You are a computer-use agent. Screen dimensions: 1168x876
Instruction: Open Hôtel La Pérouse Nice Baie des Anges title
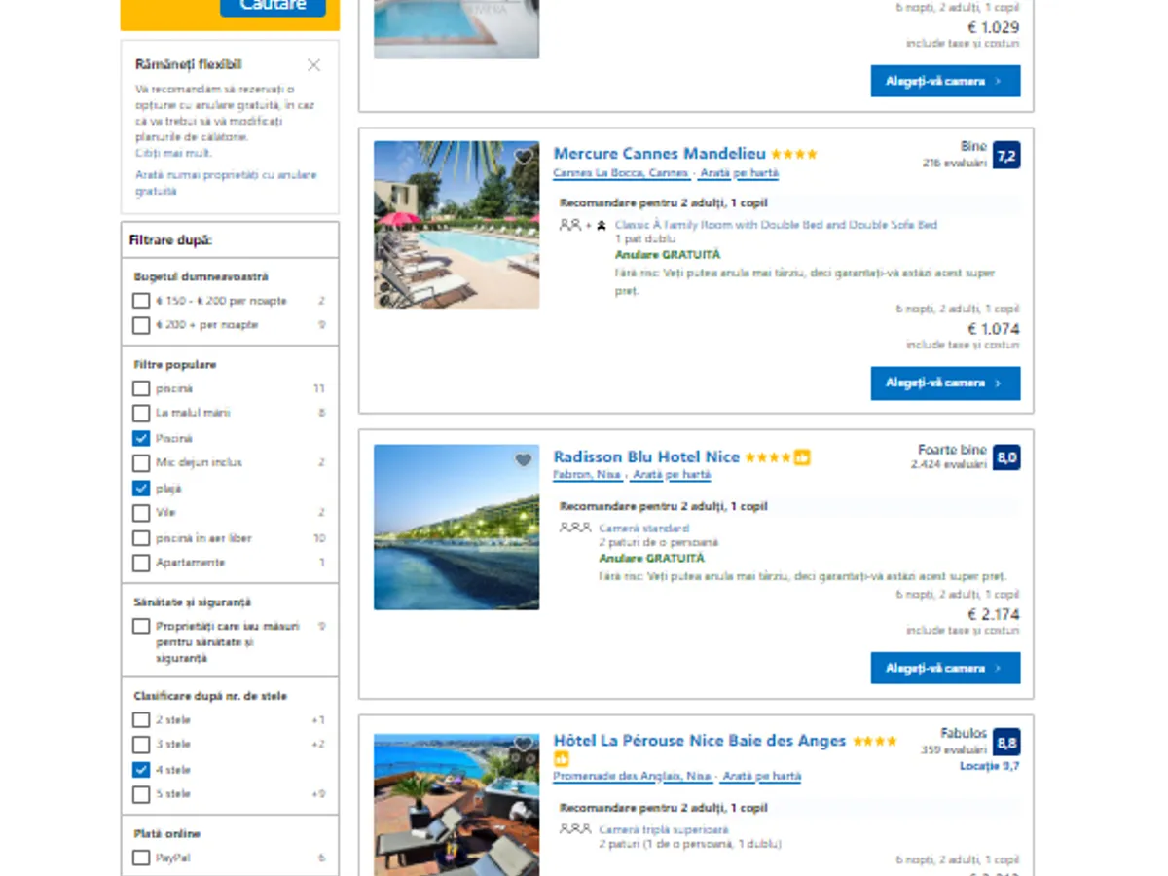click(699, 741)
